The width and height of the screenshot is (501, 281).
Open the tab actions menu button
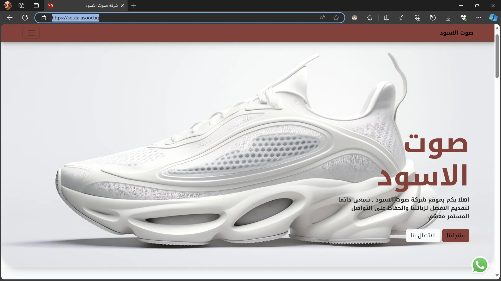[36, 5]
